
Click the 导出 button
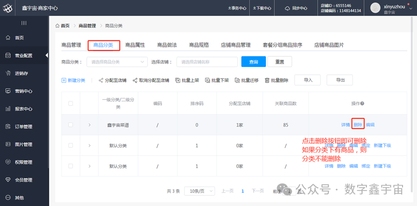click(x=339, y=80)
